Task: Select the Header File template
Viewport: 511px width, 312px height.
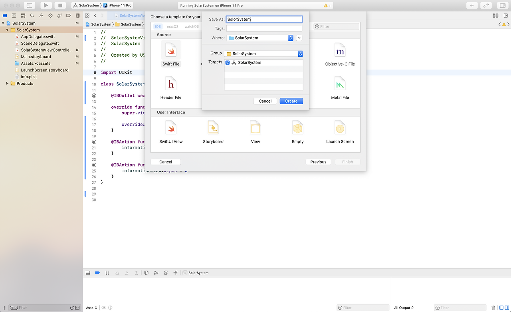Action: (171, 87)
